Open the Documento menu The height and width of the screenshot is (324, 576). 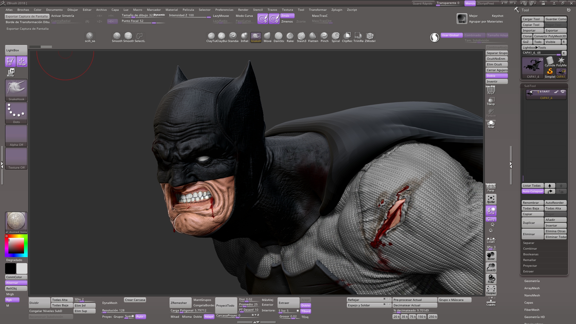pyautogui.click(x=54, y=10)
